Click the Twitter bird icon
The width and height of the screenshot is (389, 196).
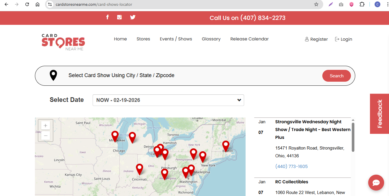pyautogui.click(x=133, y=17)
